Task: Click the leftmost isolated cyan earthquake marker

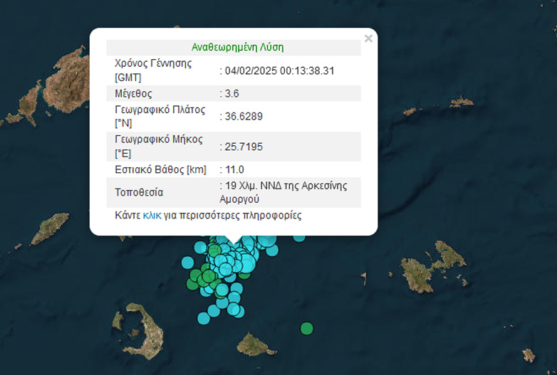Action: 187,262
